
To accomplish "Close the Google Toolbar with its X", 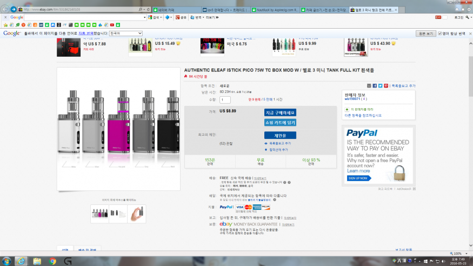I will [x=5, y=17].
